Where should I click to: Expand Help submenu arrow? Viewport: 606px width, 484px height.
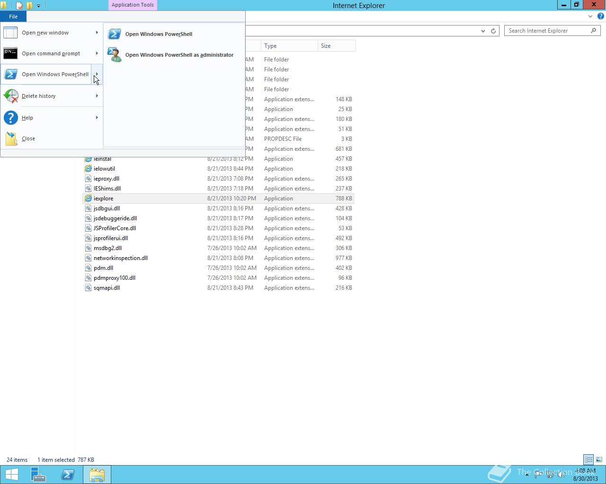tap(97, 118)
